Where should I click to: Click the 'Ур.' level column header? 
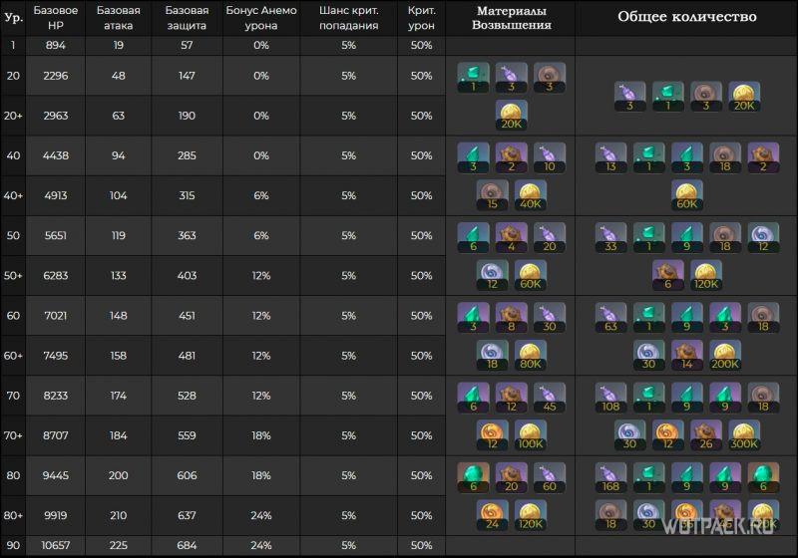pos(13,18)
